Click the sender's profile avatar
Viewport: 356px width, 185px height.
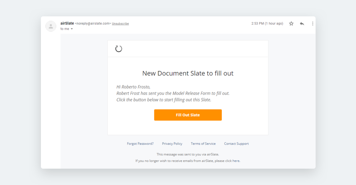point(51,26)
